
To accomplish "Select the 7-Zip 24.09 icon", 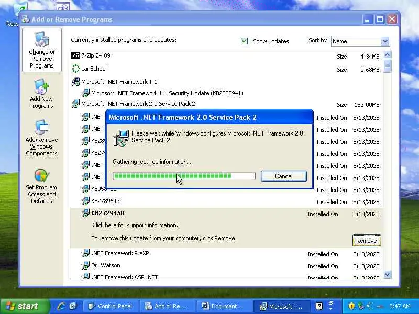I will (75, 55).
